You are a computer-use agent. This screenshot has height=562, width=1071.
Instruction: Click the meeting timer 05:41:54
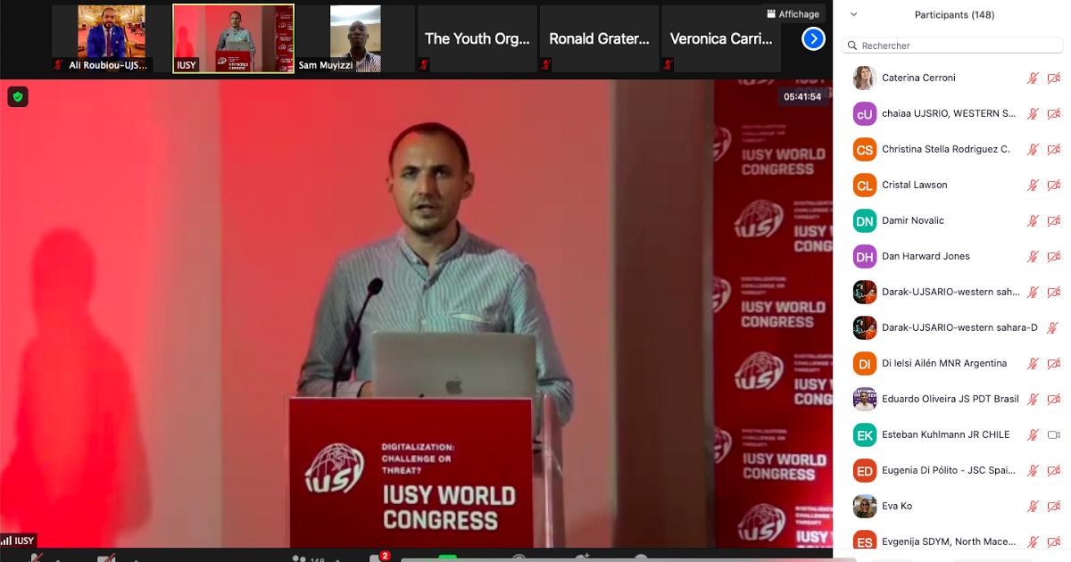[802, 96]
